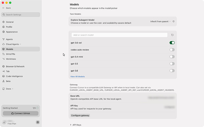Open the Docs link in the sidebar
The height and width of the screenshot is (127, 204).
pos(21,89)
